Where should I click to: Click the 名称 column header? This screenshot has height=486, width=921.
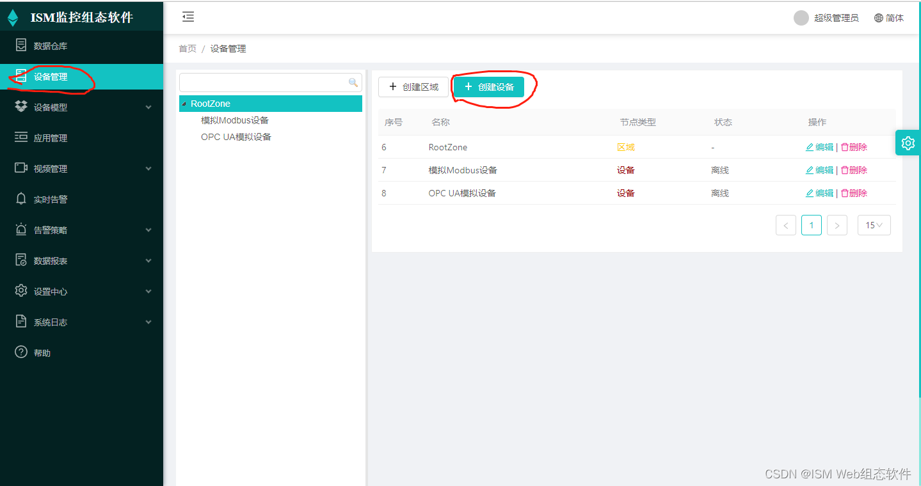click(x=440, y=122)
